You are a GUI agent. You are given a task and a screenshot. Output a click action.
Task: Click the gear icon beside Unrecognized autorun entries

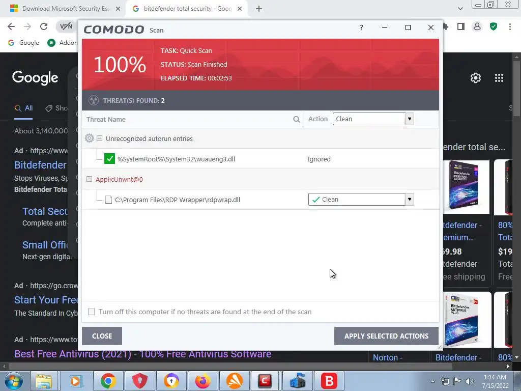(x=90, y=138)
